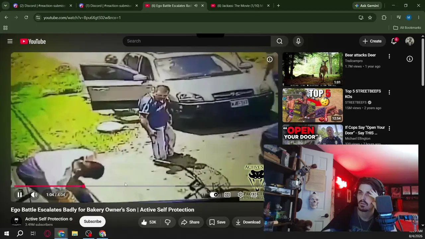Open 'If Cops Say Open Your Door' title

pyautogui.click(x=365, y=130)
